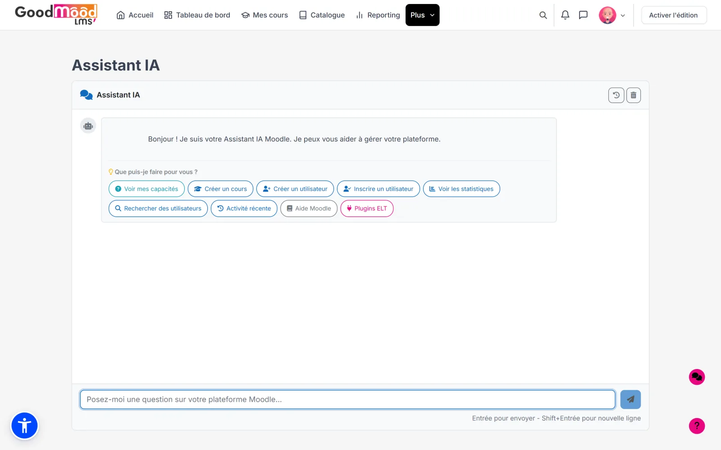Screen dimensions: 721x450
Task: Open the accessibility widget button
Action: click(24, 426)
